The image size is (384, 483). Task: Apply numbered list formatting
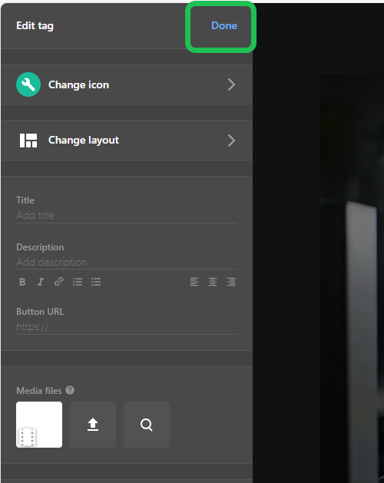tap(78, 282)
